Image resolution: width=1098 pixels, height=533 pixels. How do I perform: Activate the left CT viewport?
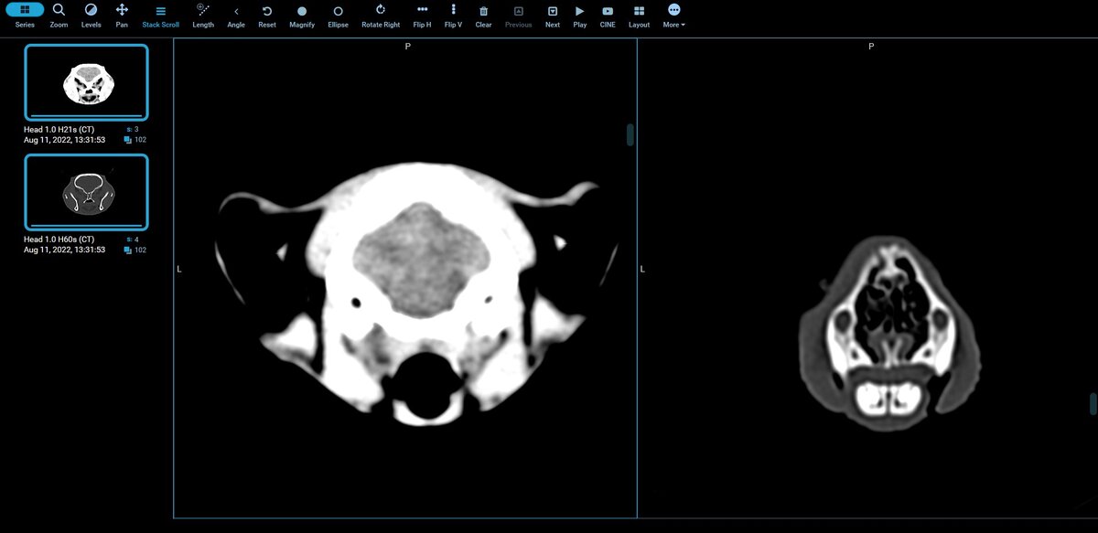tap(405, 278)
